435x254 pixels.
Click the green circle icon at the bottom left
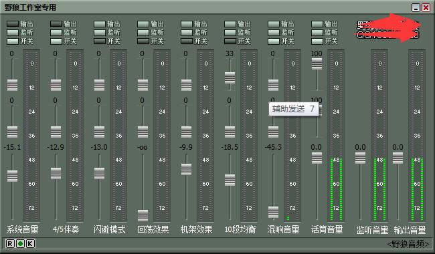(20, 244)
